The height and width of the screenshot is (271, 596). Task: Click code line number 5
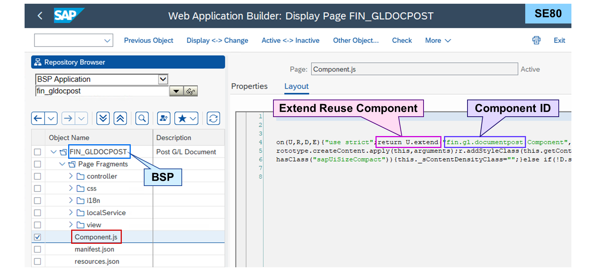260,151
